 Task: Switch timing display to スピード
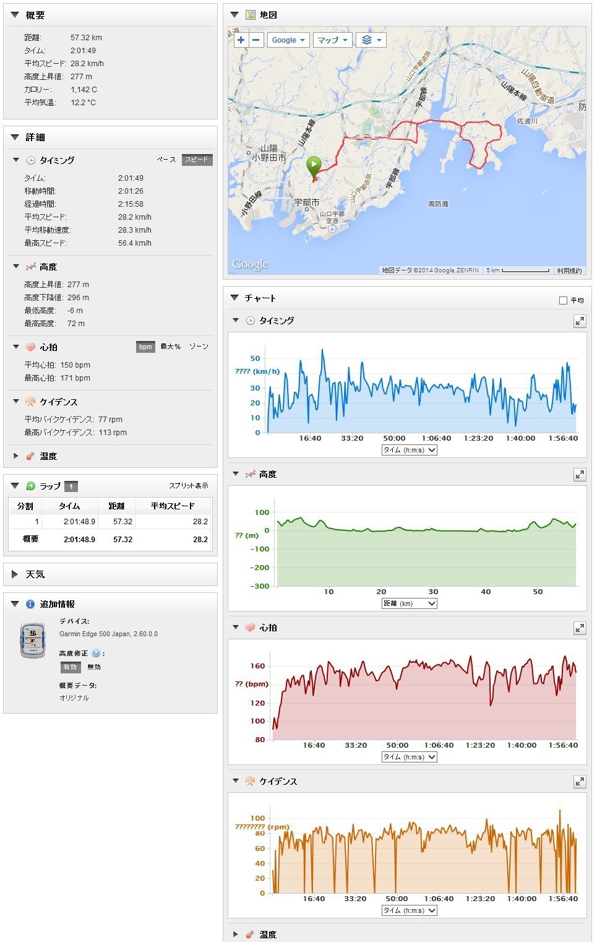click(197, 160)
